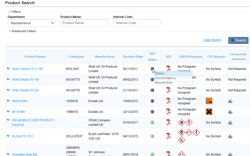Sort by Product Name column header
This screenshot has height=156, width=250.
pos(35,57)
